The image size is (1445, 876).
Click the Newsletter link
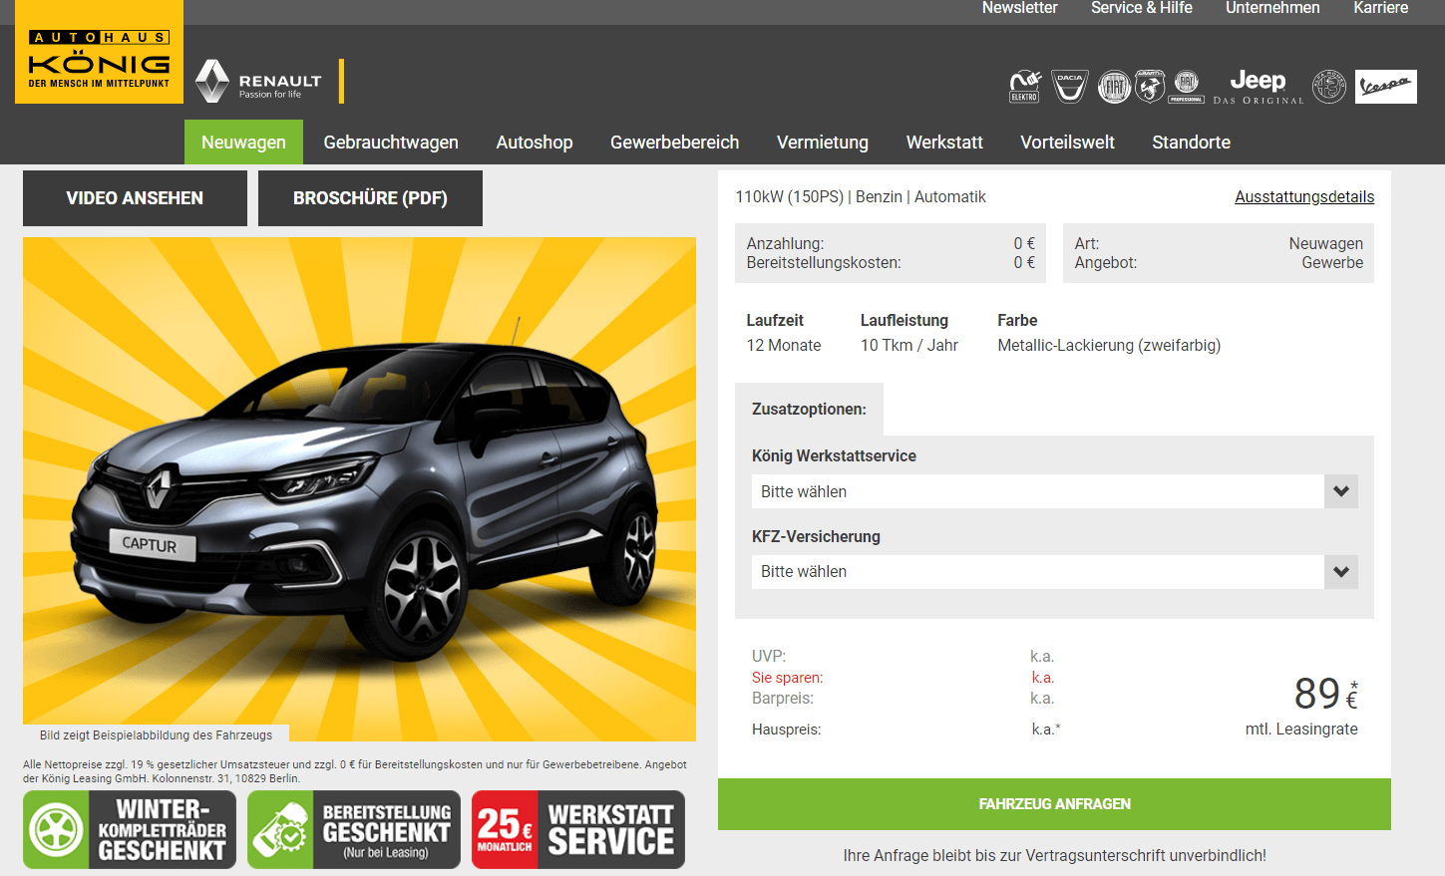[x=1019, y=8]
